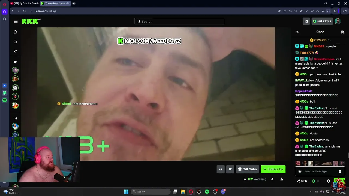Open the Kicks balance showing 0
Viewport: 349px width, 196px height.
[x=315, y=181]
